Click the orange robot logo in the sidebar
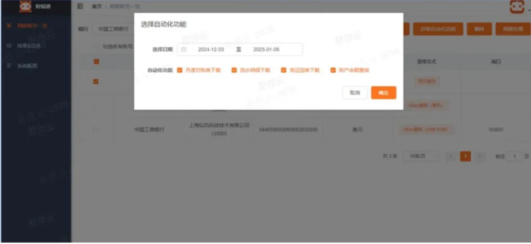Viewport: 531px width, 244px height. point(26,6)
